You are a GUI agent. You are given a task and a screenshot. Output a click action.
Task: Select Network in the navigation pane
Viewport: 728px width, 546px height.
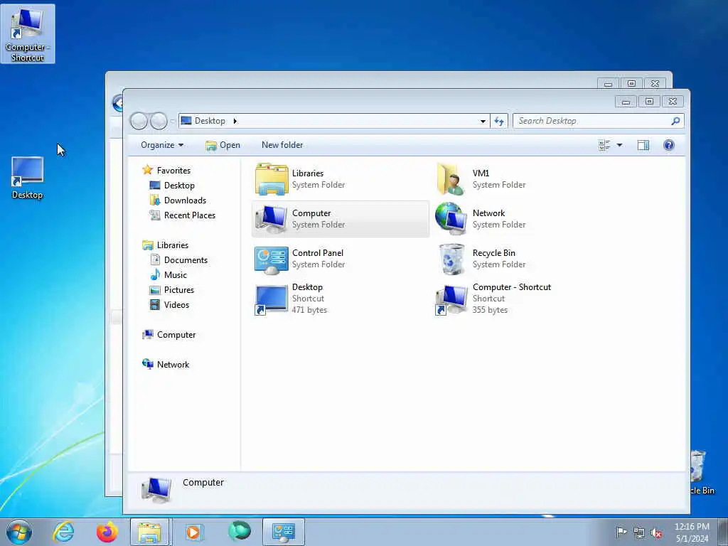pos(173,365)
